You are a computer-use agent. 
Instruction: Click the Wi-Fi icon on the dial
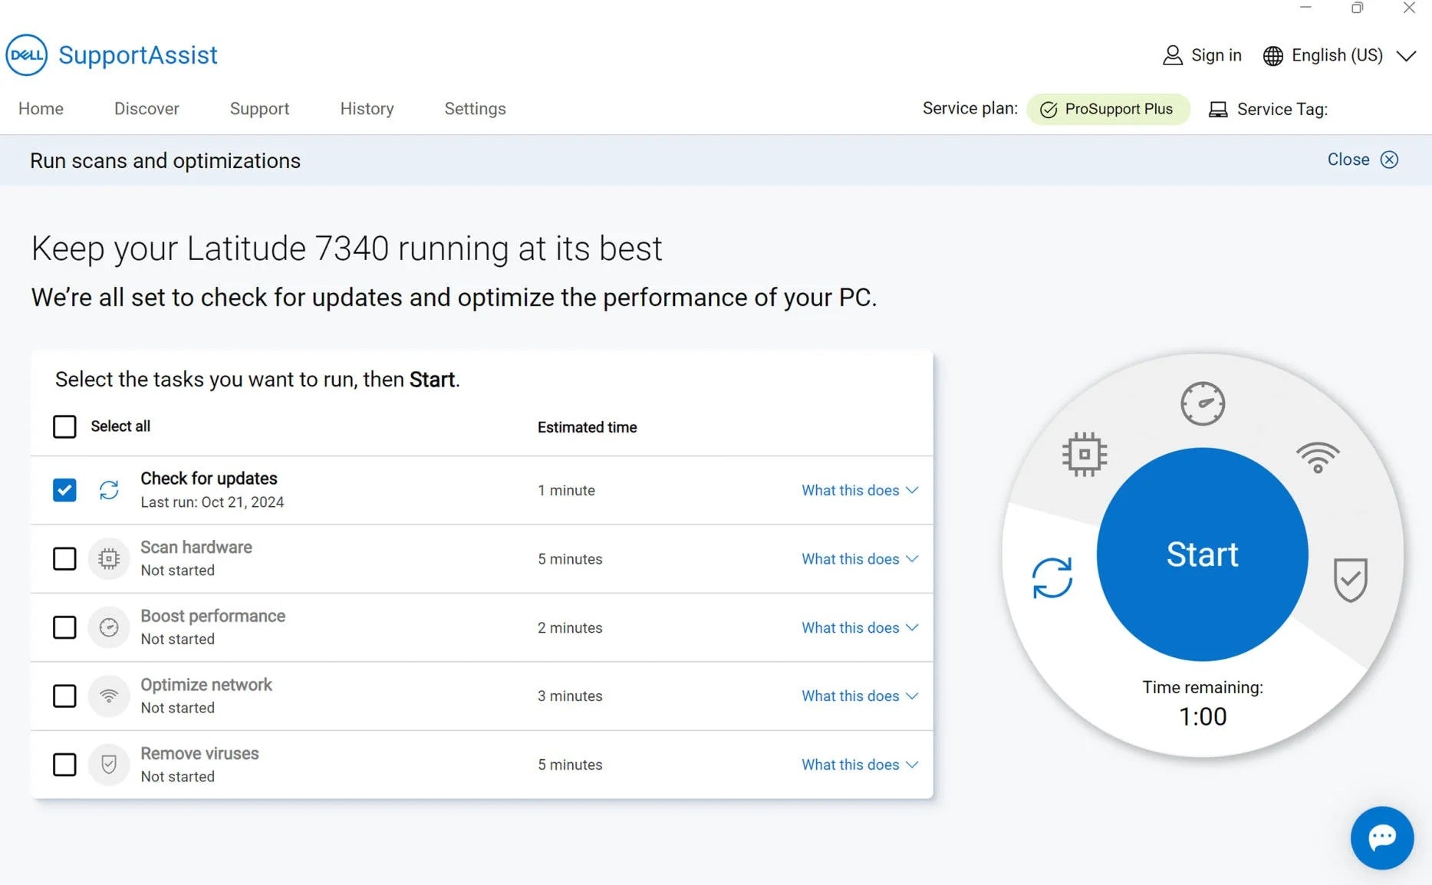[x=1318, y=457]
